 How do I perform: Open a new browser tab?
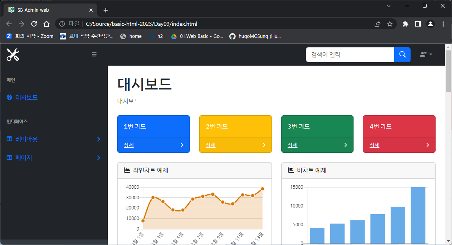(x=106, y=10)
